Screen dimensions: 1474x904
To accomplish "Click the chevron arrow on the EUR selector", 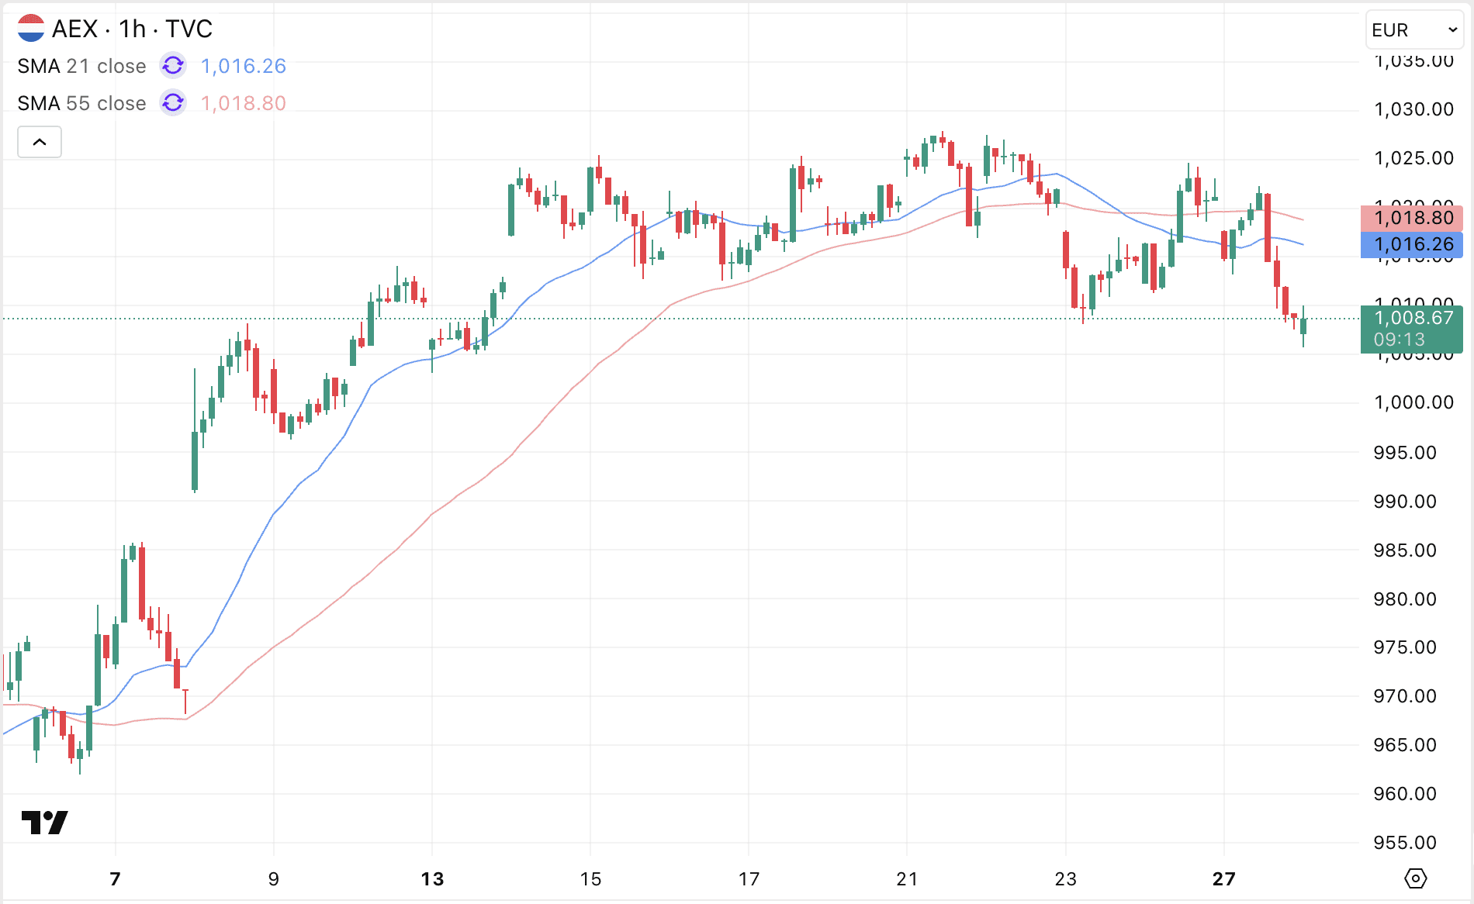I will pyautogui.click(x=1455, y=30).
